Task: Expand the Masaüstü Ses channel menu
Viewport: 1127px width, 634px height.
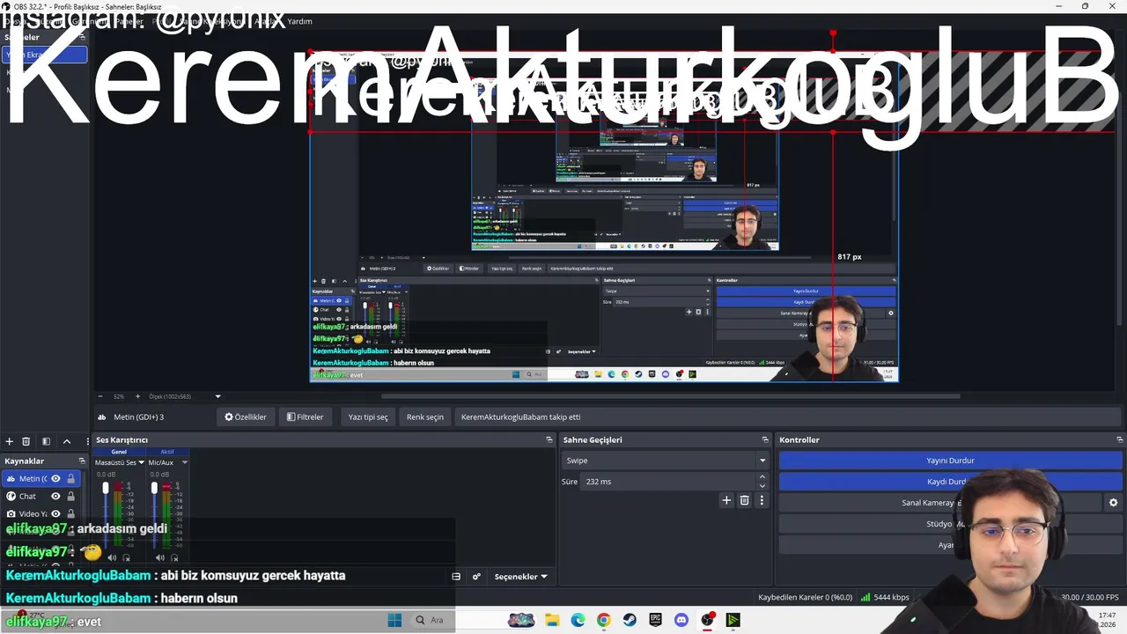Action: tap(141, 462)
